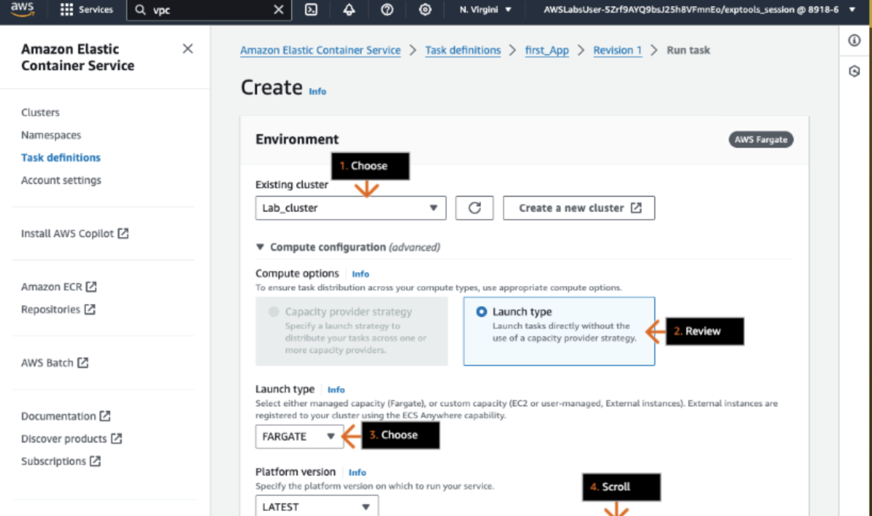The width and height of the screenshot is (872, 516).
Task: Go to Clusters in the sidebar
Action: tap(40, 112)
